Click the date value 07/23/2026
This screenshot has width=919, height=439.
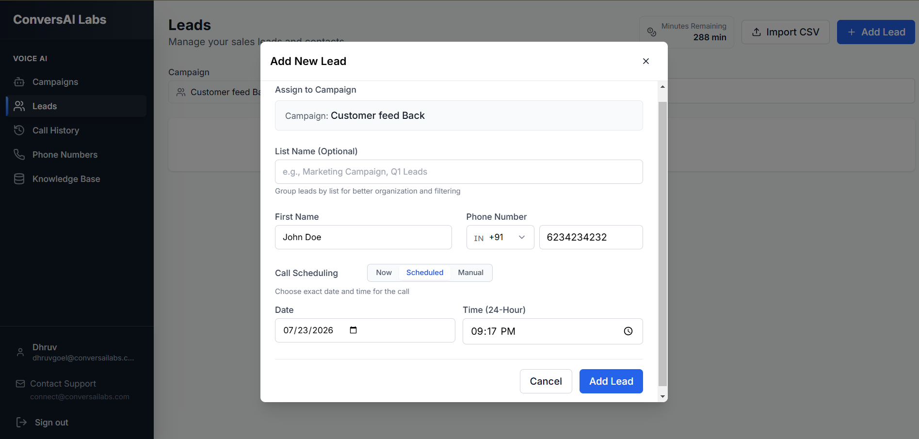point(308,330)
